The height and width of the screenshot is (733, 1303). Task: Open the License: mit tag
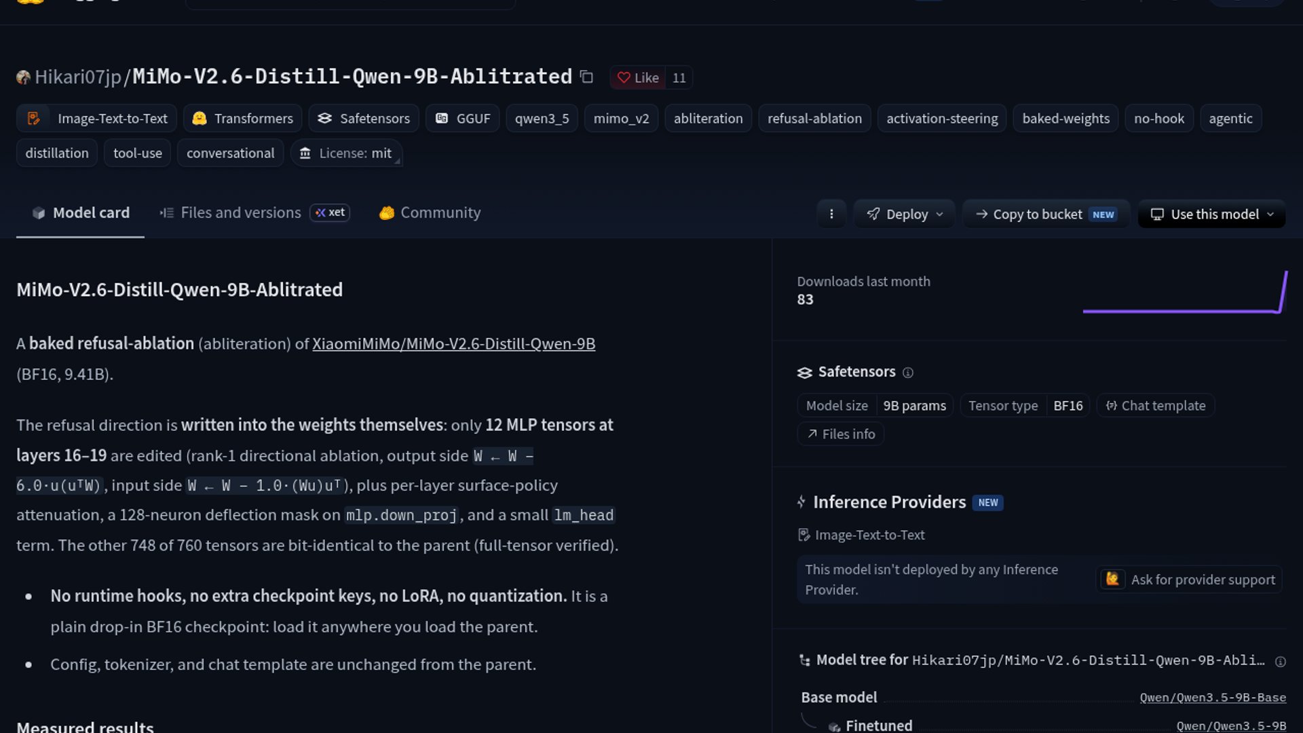(346, 153)
